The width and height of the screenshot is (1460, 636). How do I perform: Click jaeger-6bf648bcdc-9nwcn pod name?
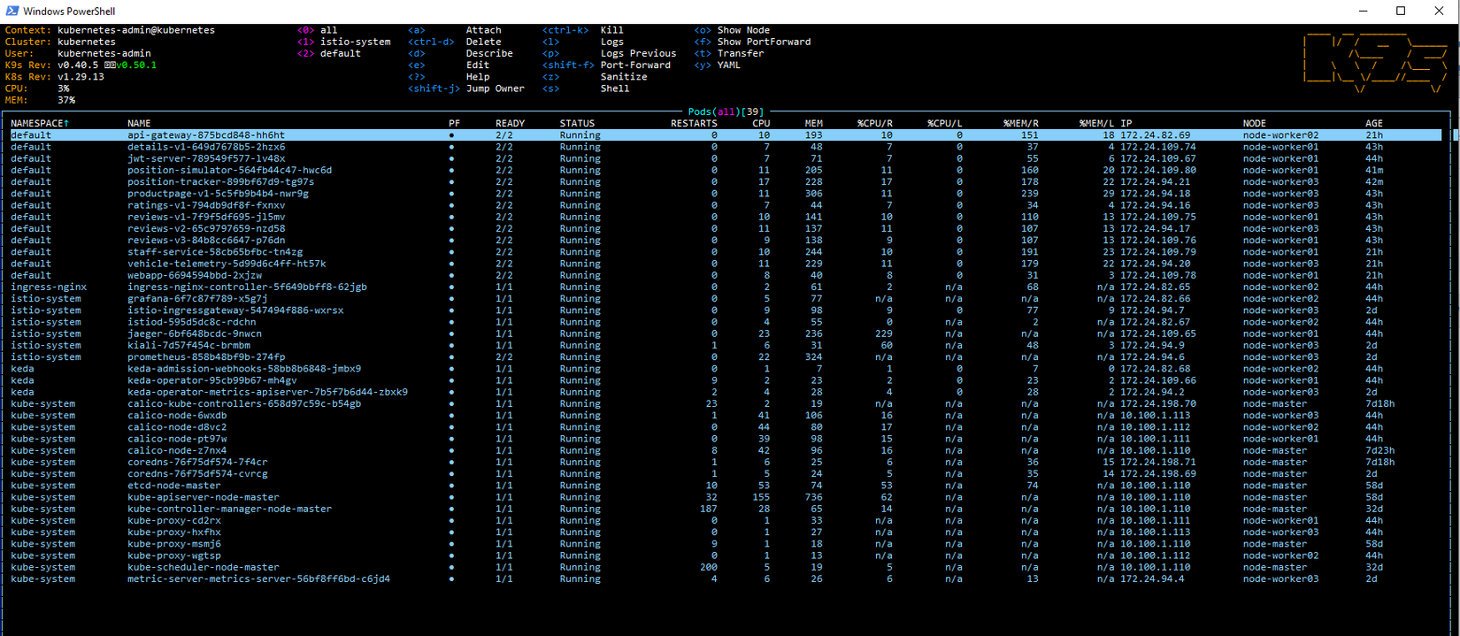195,333
